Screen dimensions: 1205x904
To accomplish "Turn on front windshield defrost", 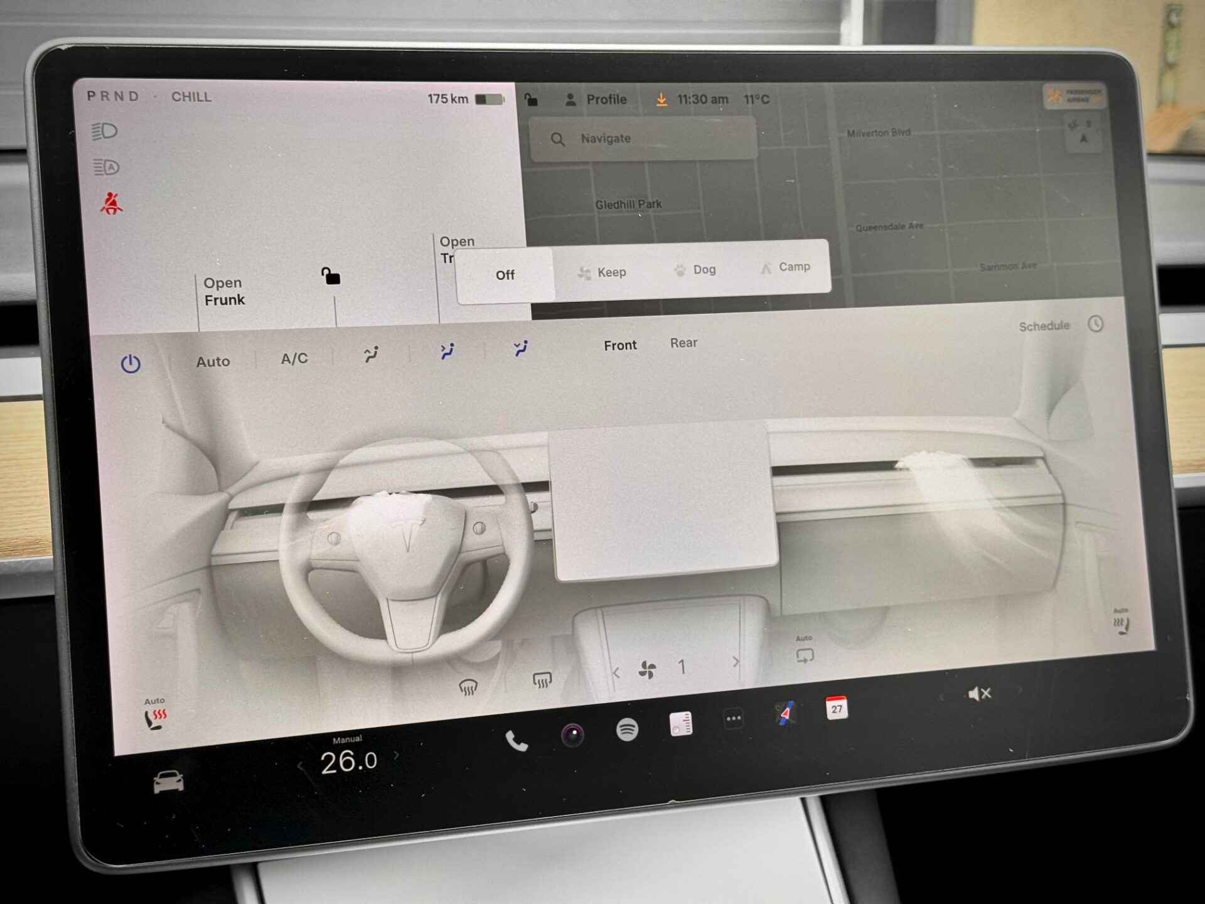I will point(468,687).
